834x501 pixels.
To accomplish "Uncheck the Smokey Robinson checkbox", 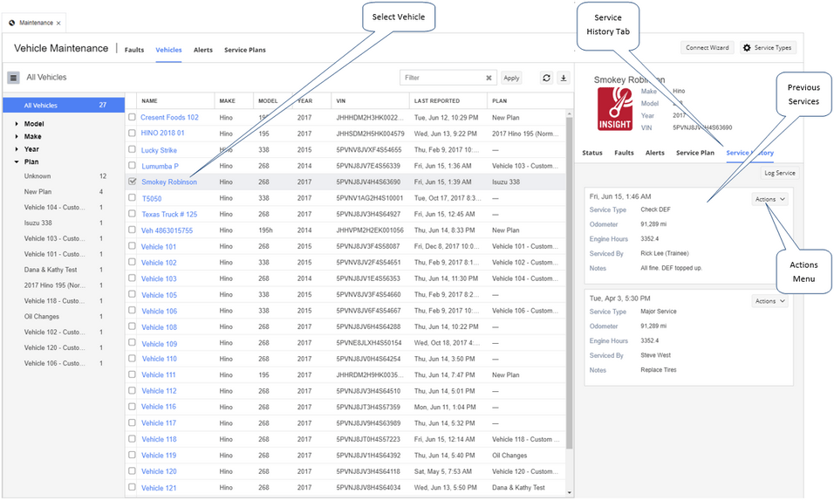I will [x=132, y=182].
